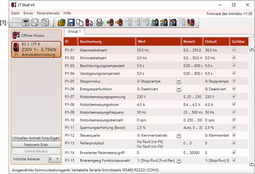Click the oscilloscope waveform view icon
Viewport: 255px width, 174px height.
click(35, 23)
